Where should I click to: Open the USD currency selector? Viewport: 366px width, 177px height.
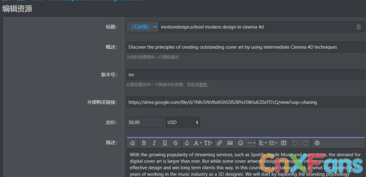coord(183,122)
